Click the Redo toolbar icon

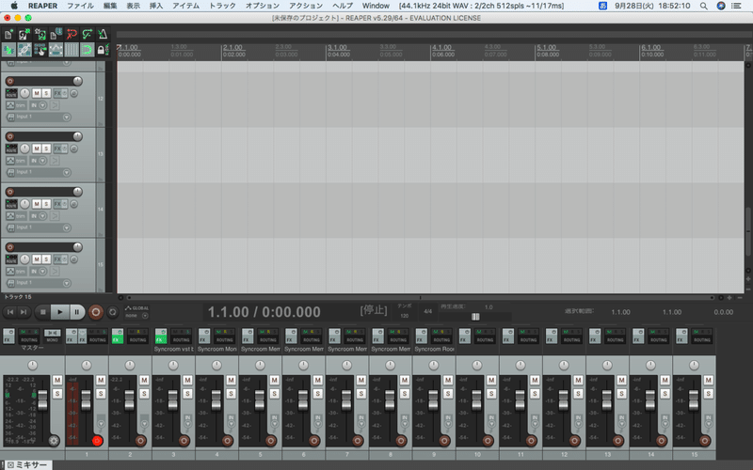tap(87, 35)
